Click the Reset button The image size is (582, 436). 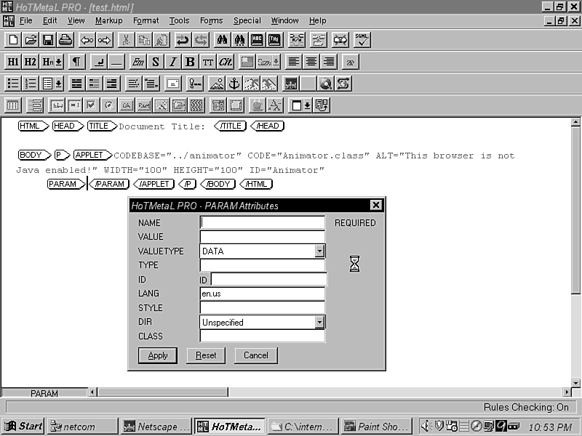click(x=206, y=355)
